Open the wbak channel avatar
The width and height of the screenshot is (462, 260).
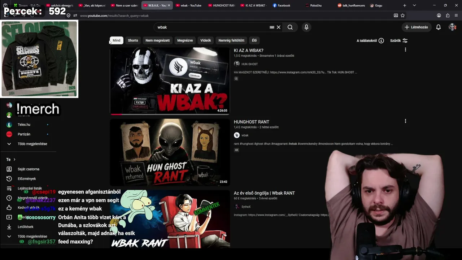237,135
